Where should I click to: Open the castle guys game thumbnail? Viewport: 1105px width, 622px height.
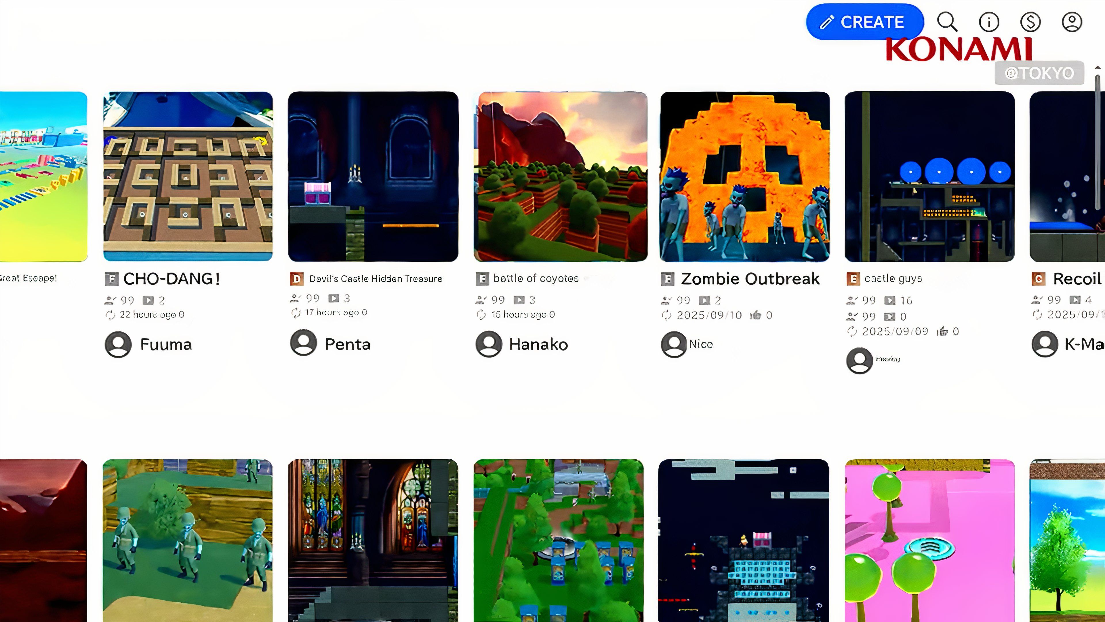[x=929, y=177]
